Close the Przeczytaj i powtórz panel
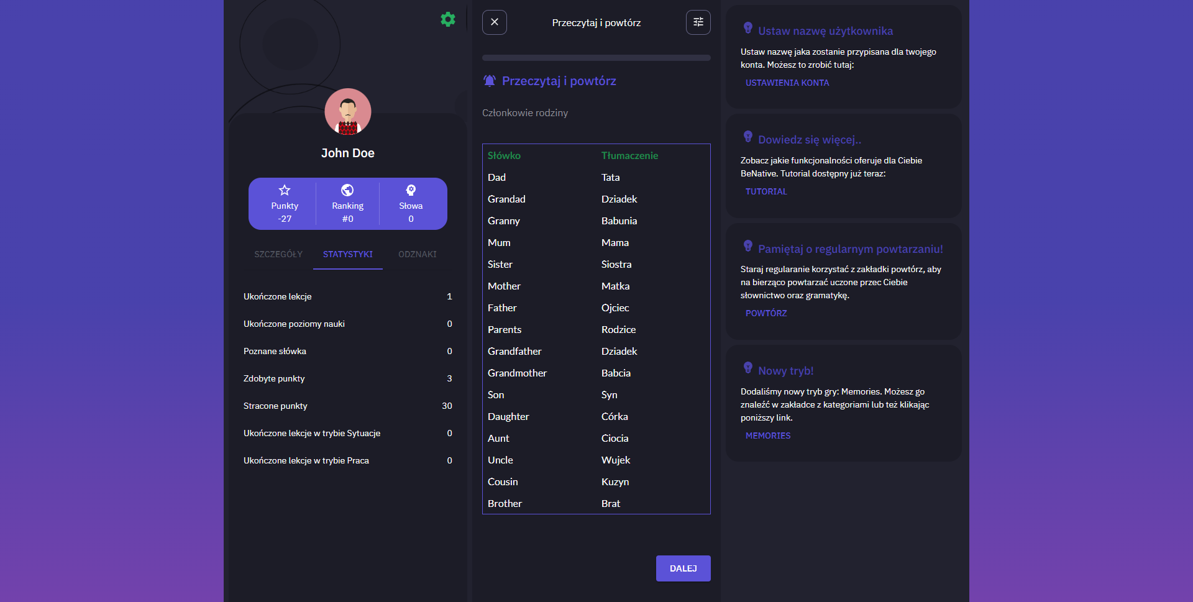 494,22
